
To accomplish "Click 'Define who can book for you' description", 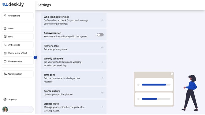I will click(66, 22).
